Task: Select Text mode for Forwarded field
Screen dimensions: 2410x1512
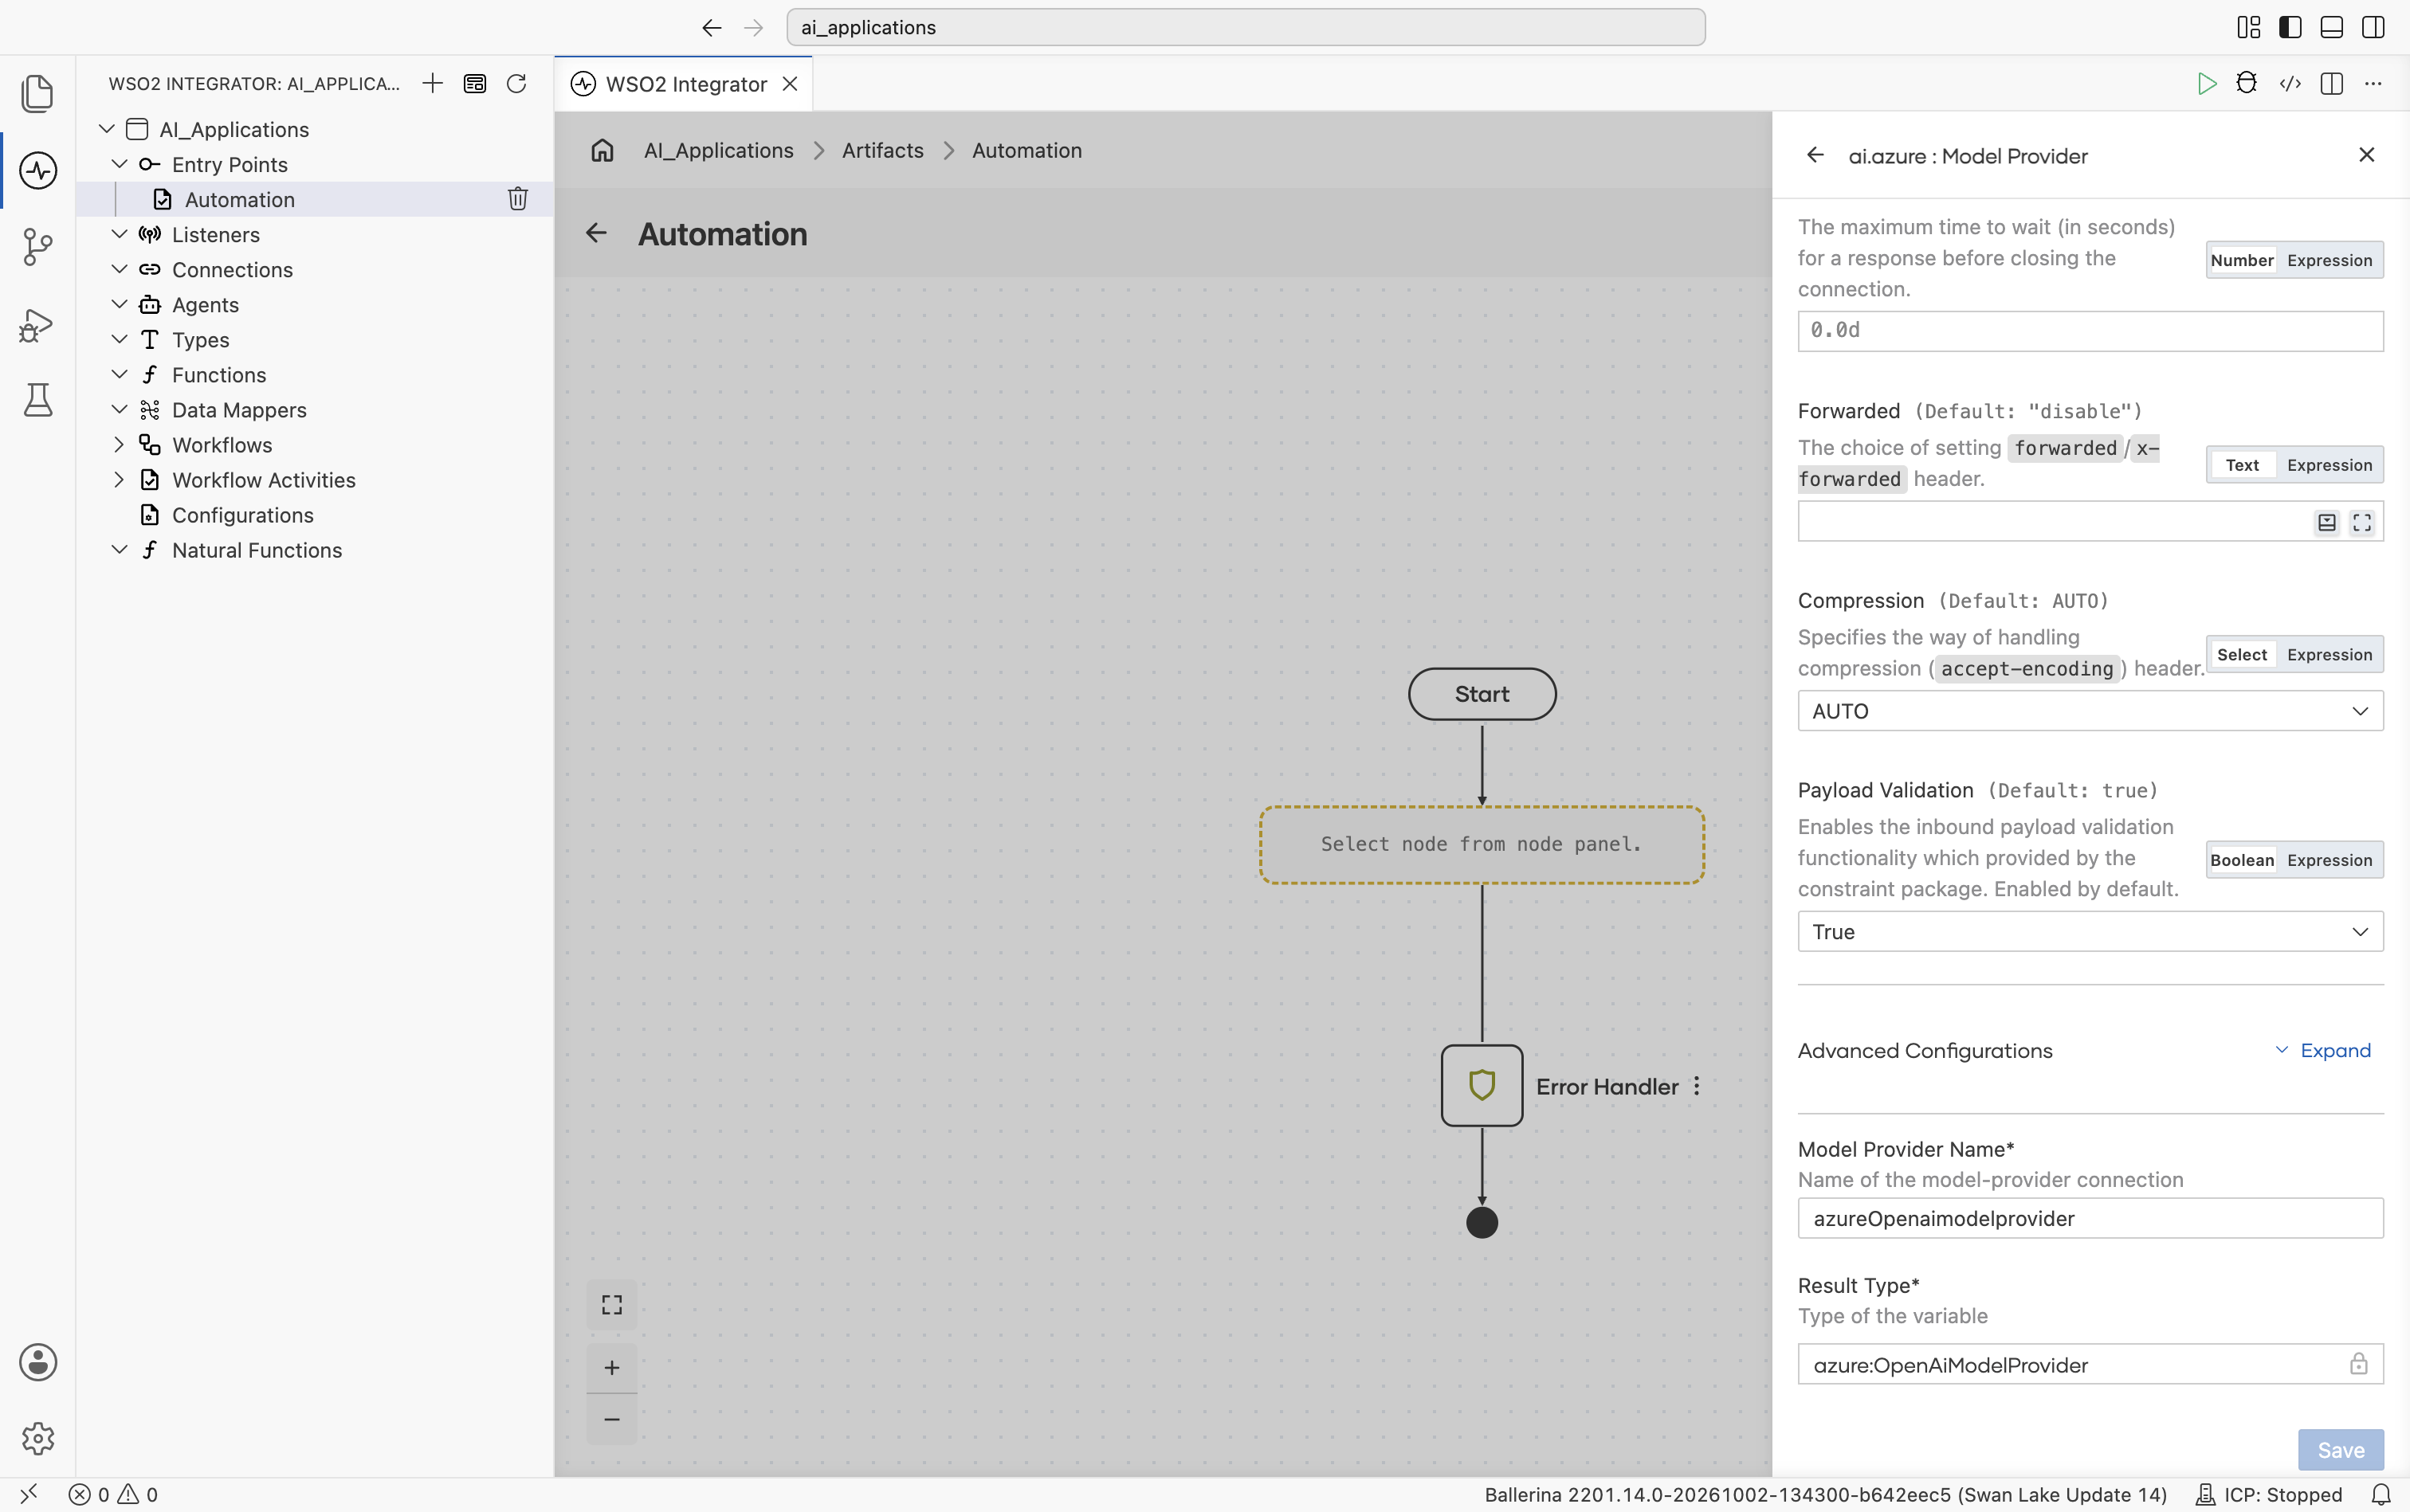Action: tap(2242, 465)
